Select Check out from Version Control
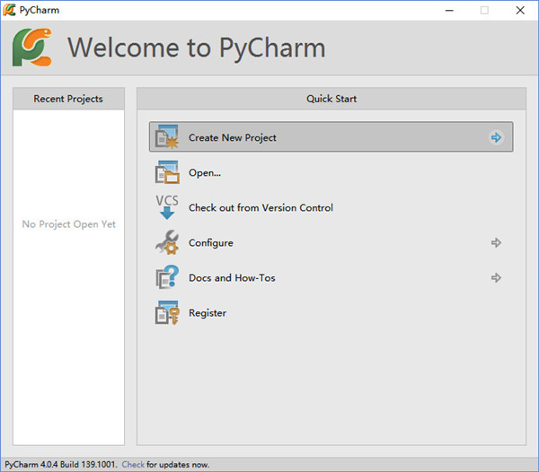Viewport: 539px width, 472px height. [261, 207]
